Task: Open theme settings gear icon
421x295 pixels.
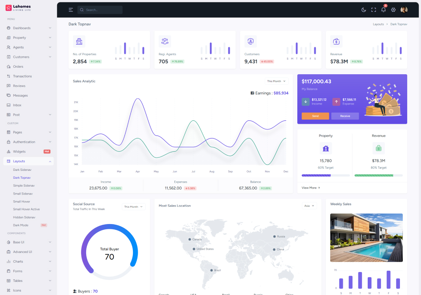Action: (x=393, y=10)
